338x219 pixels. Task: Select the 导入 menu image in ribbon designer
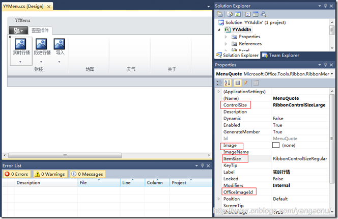(59, 44)
